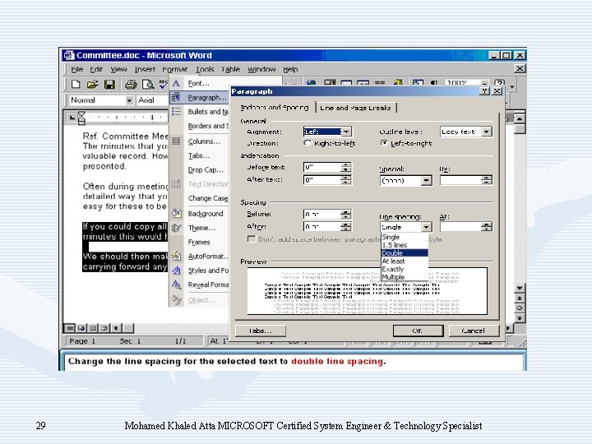Click the Line spacing At value field
The width and height of the screenshot is (592, 444).
click(x=461, y=227)
